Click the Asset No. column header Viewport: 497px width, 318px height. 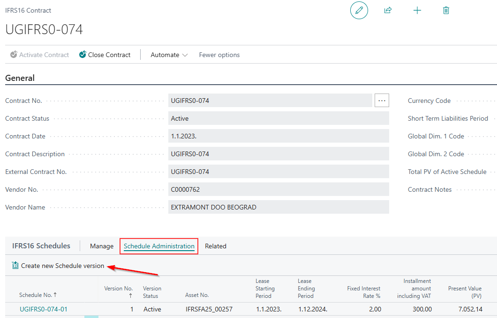[197, 295]
